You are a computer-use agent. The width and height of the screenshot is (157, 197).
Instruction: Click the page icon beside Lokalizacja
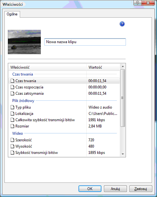click(x=12, y=113)
